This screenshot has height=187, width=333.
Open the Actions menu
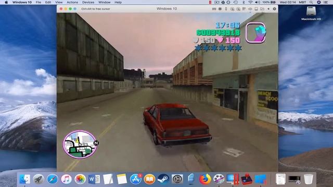coord(72,2)
